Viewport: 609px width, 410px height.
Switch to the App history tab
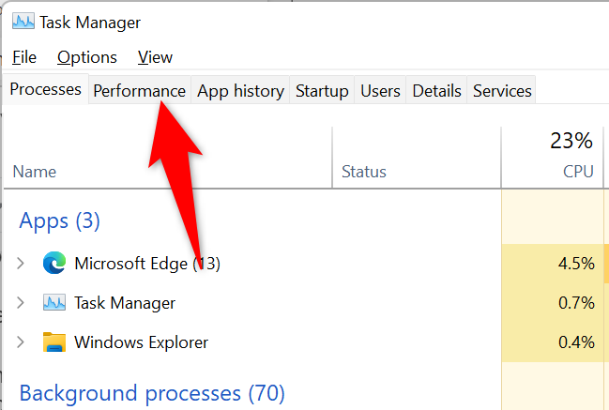[240, 91]
